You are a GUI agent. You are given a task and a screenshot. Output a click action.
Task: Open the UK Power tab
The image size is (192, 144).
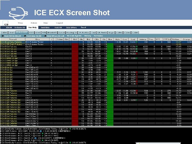pyautogui.click(x=102, y=33)
